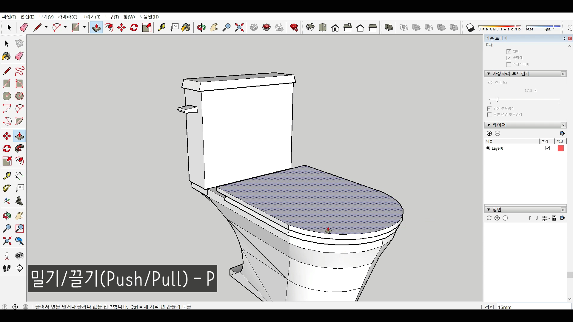Enable the 동일 평면 부드럽게 checkbox
Screen dimensions: 573x322
(x=489, y=115)
